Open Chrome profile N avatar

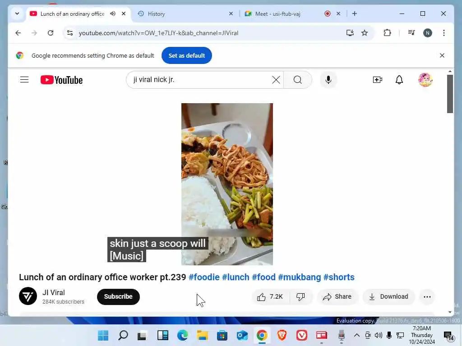[x=428, y=33]
